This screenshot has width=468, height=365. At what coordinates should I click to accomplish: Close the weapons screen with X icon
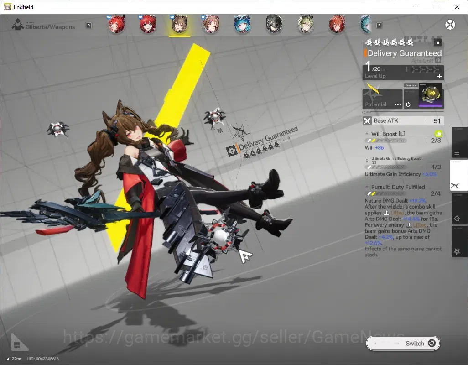click(x=450, y=25)
